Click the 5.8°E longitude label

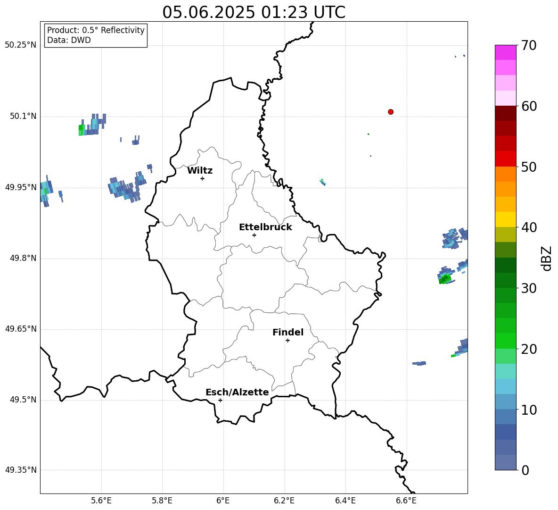[x=162, y=501]
